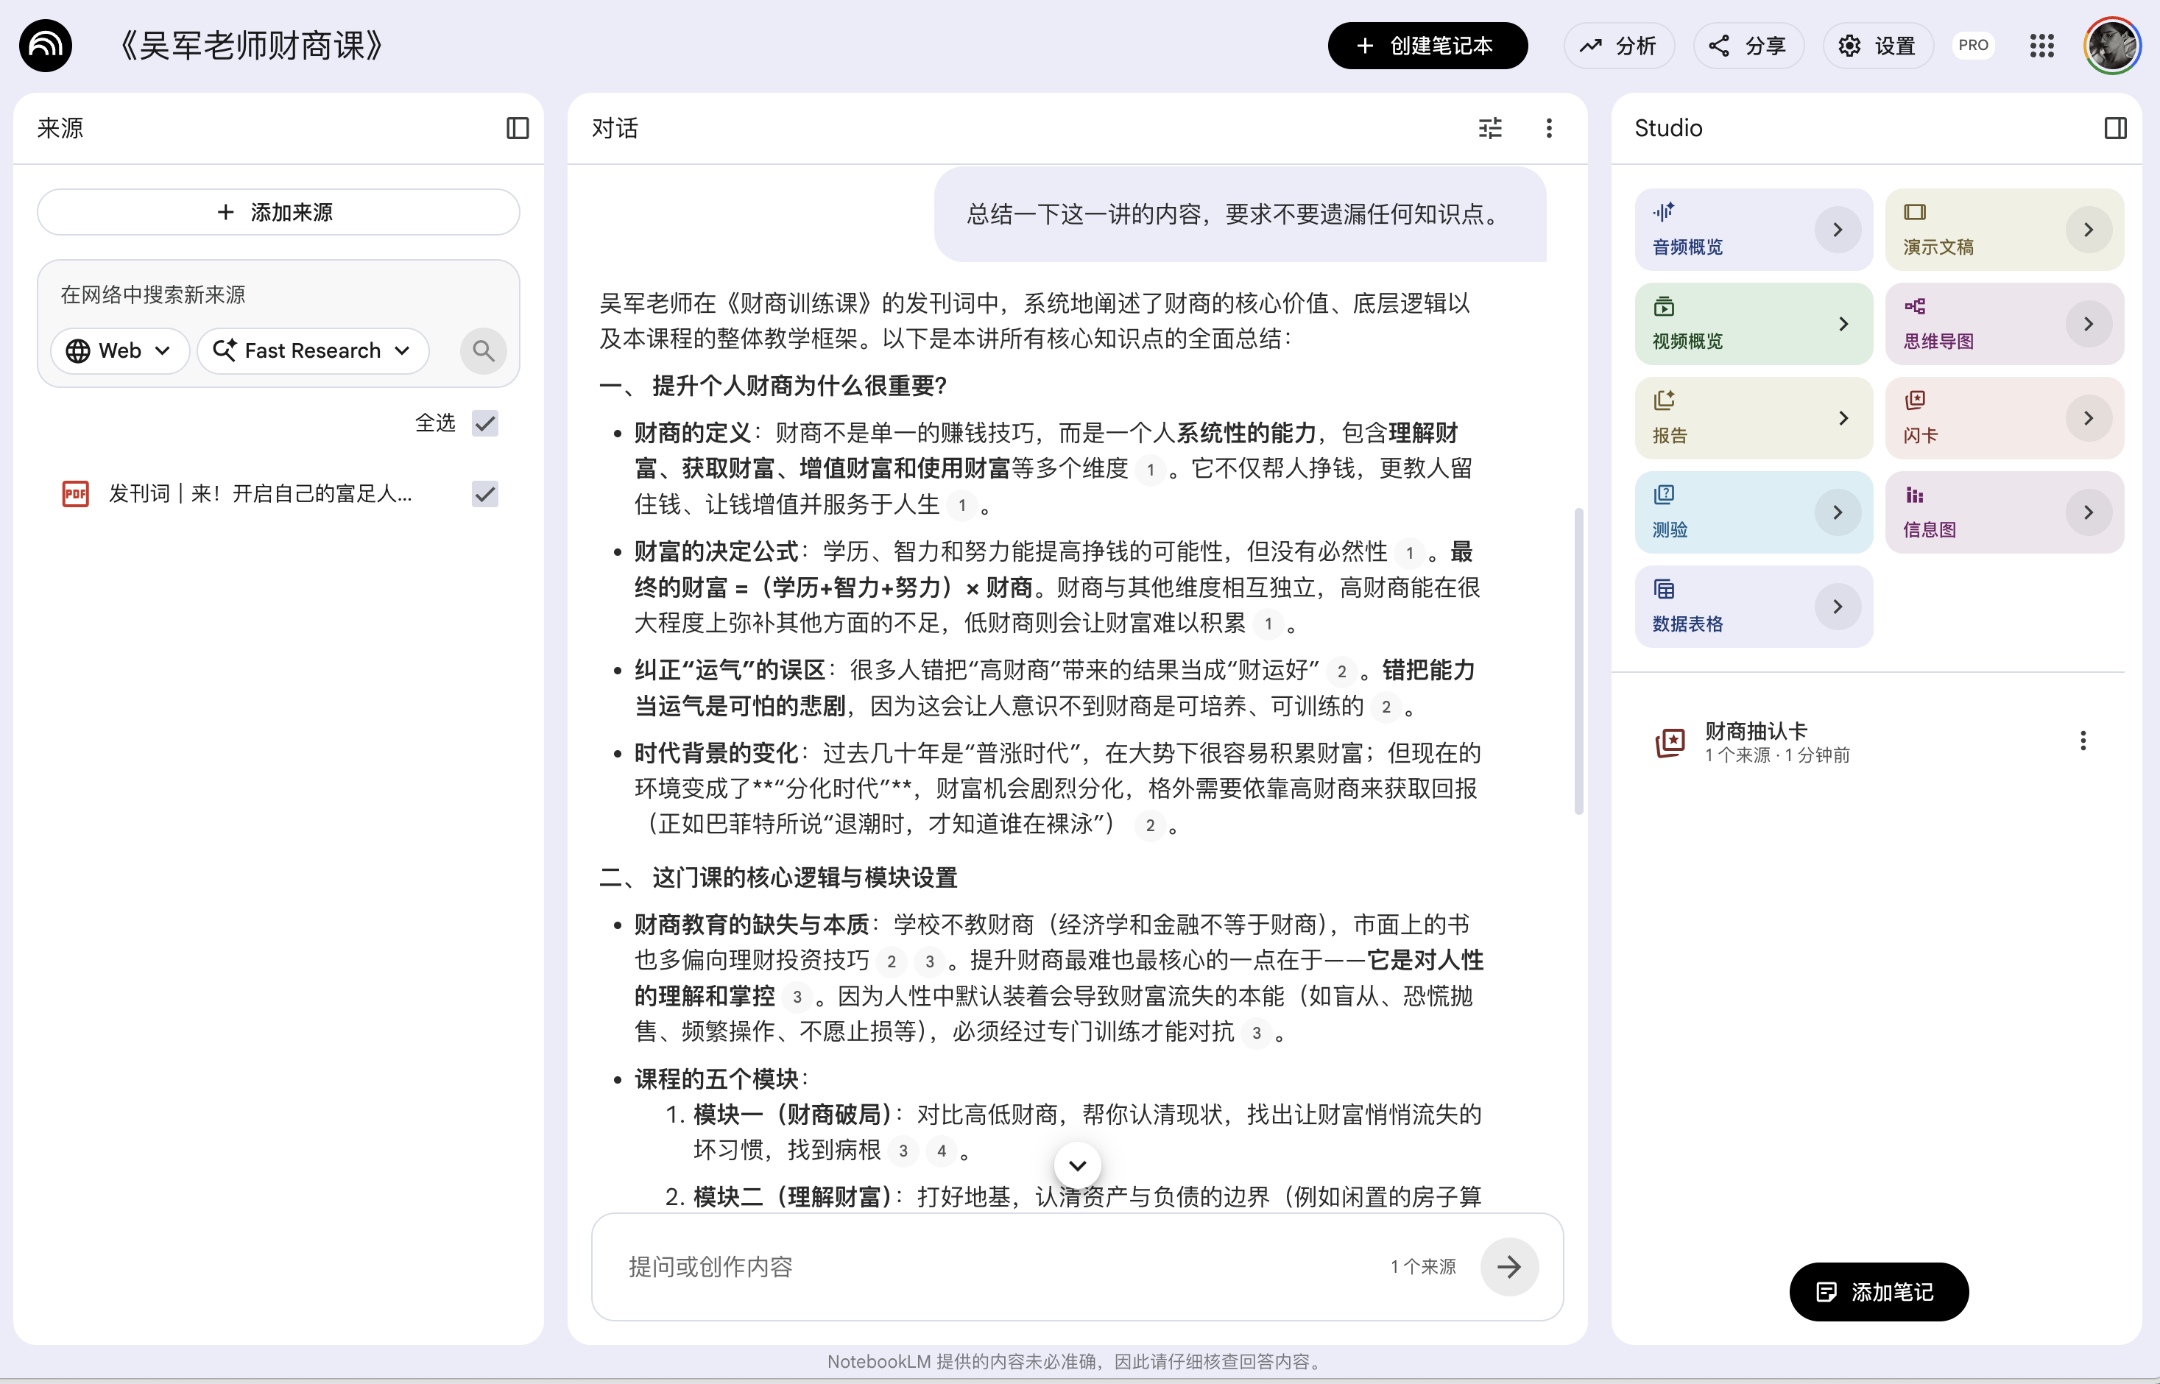The width and height of the screenshot is (2160, 1384).
Task: Click the 思维导图 mind map icon
Action: pos(1915,306)
